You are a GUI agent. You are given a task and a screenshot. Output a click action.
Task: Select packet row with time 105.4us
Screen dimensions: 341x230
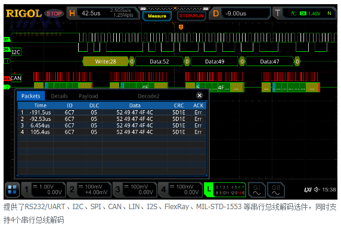click(x=112, y=132)
